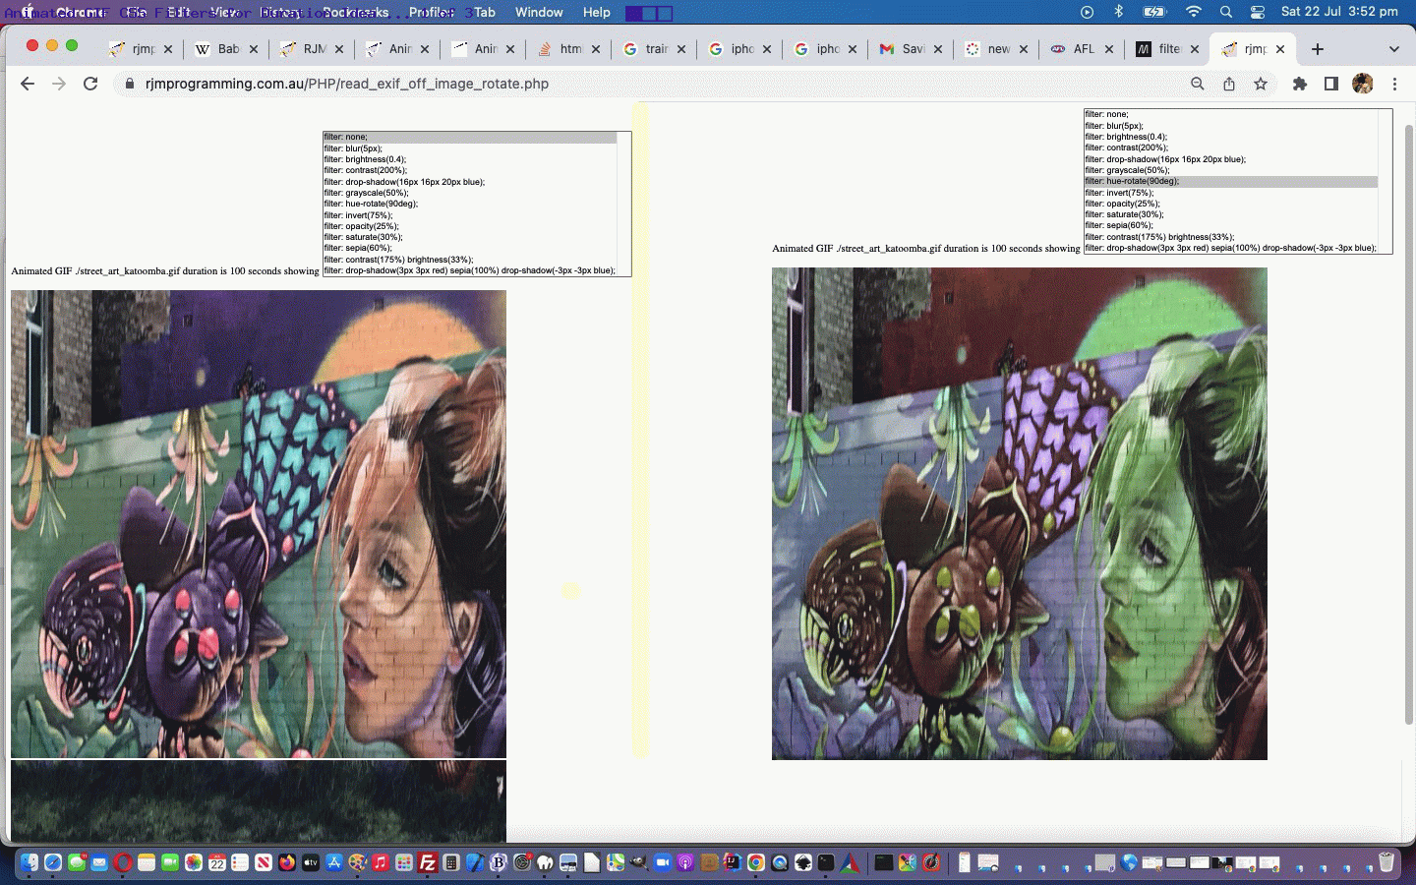Image resolution: width=1416 pixels, height=885 pixels.
Task: Open Google Chrome from the Dock
Action: [756, 862]
